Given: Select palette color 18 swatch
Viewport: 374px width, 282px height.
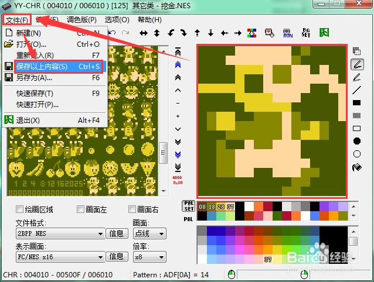Looking at the screenshot, I should click(212, 207).
